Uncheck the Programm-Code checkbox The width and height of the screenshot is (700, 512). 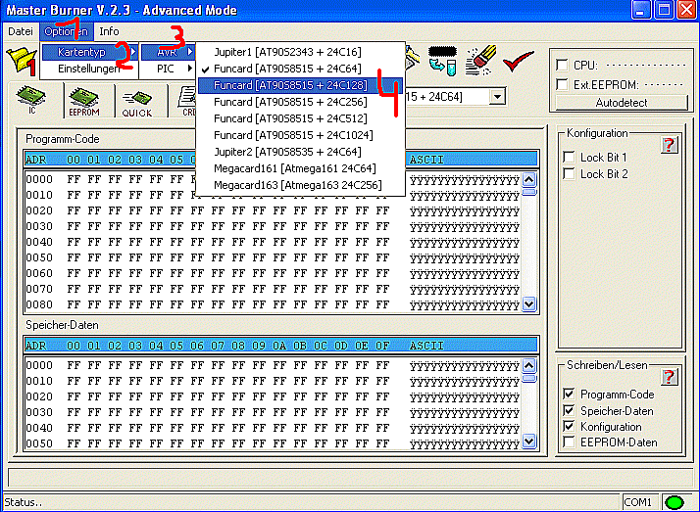pyautogui.click(x=570, y=395)
